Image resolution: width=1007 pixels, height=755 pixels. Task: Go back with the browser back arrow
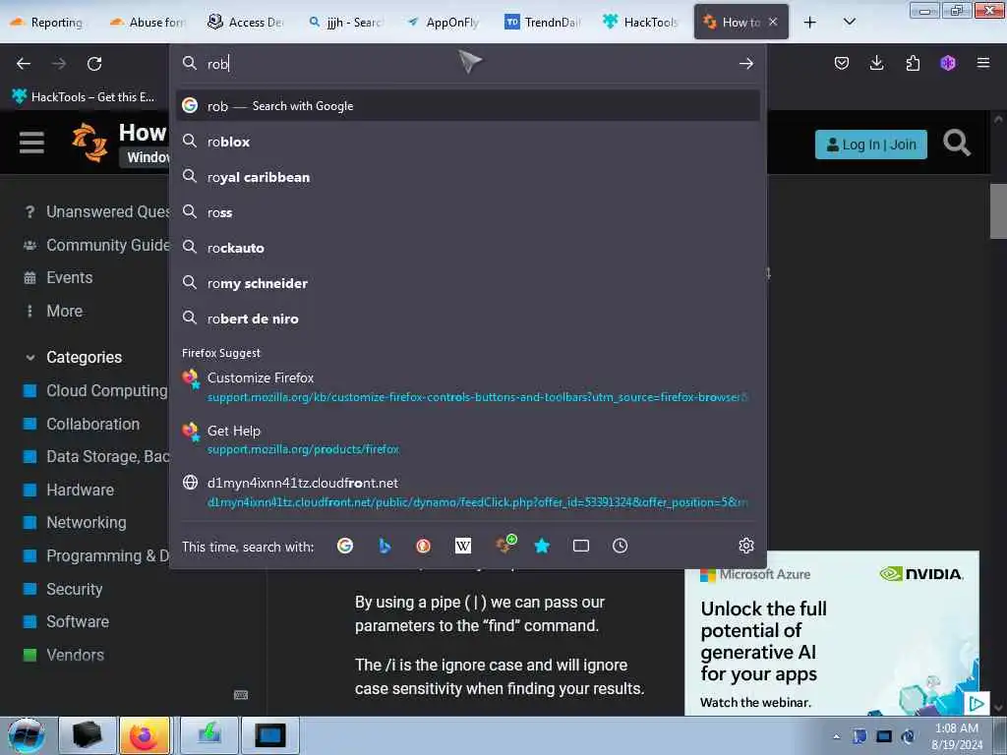coord(24,64)
